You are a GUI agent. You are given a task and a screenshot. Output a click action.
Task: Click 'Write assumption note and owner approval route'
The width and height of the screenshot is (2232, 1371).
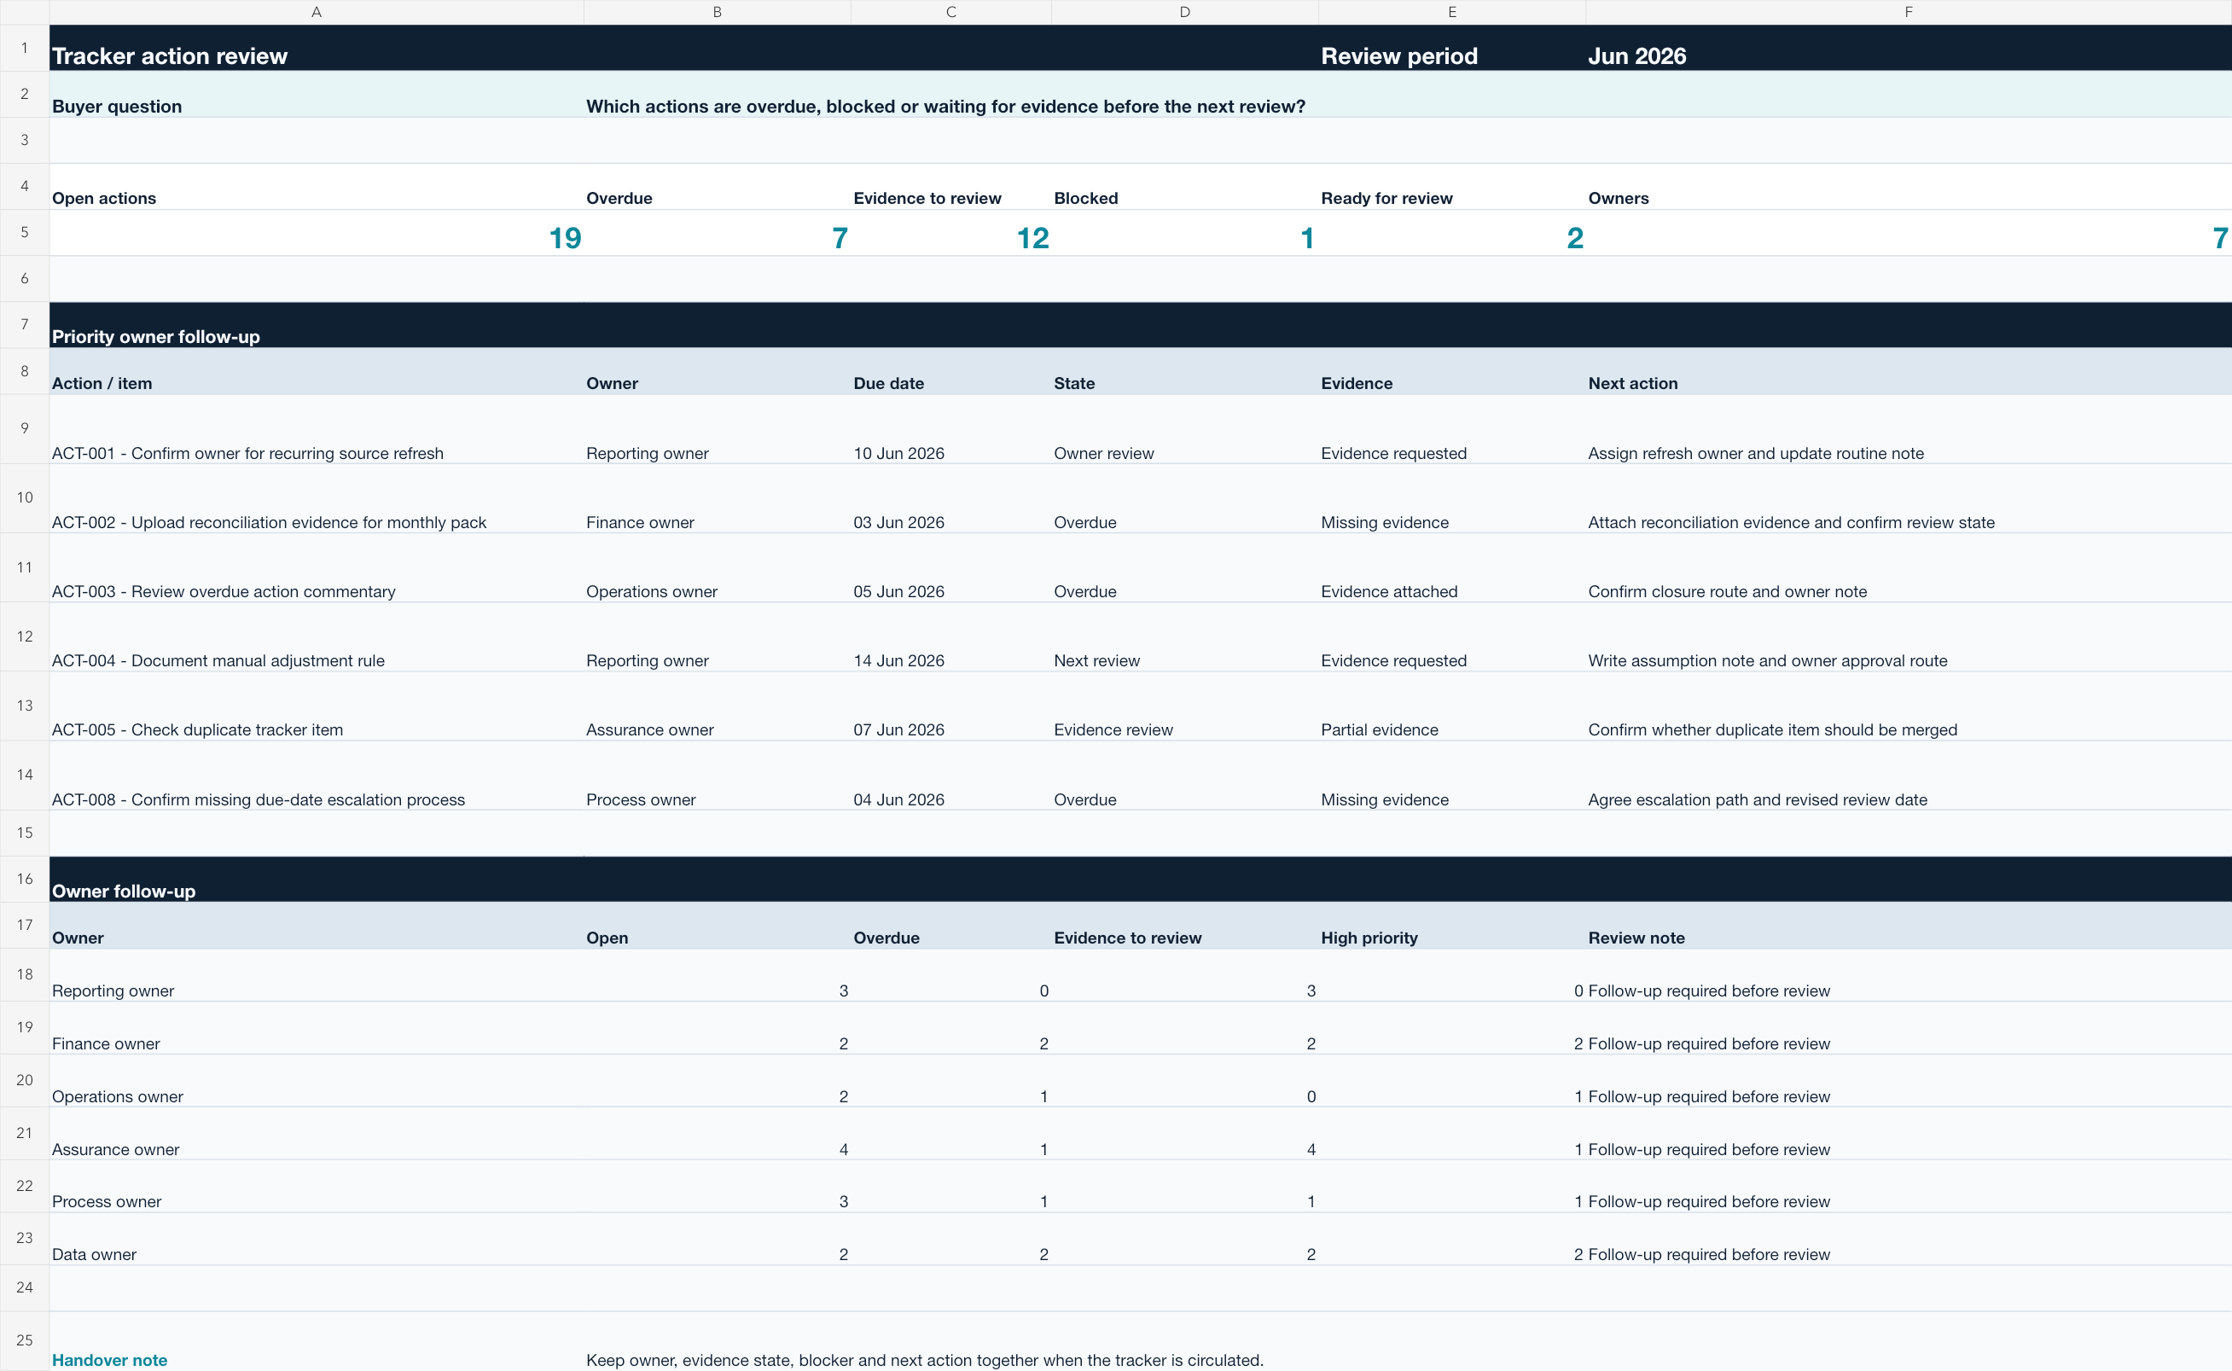coord(1767,660)
